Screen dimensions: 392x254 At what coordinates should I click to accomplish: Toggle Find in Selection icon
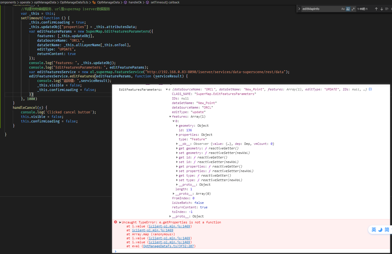(x=387, y=9)
